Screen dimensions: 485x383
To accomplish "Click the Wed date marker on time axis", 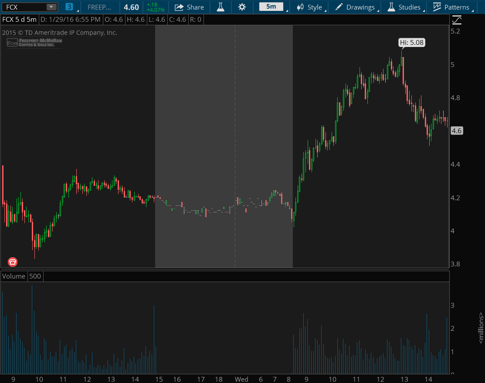I will [241, 379].
